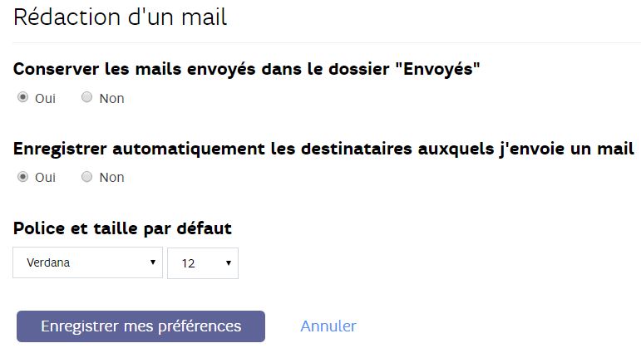Click "Non" label text under Conserver les mails
The width and height of the screenshot is (641, 353).
pos(111,99)
